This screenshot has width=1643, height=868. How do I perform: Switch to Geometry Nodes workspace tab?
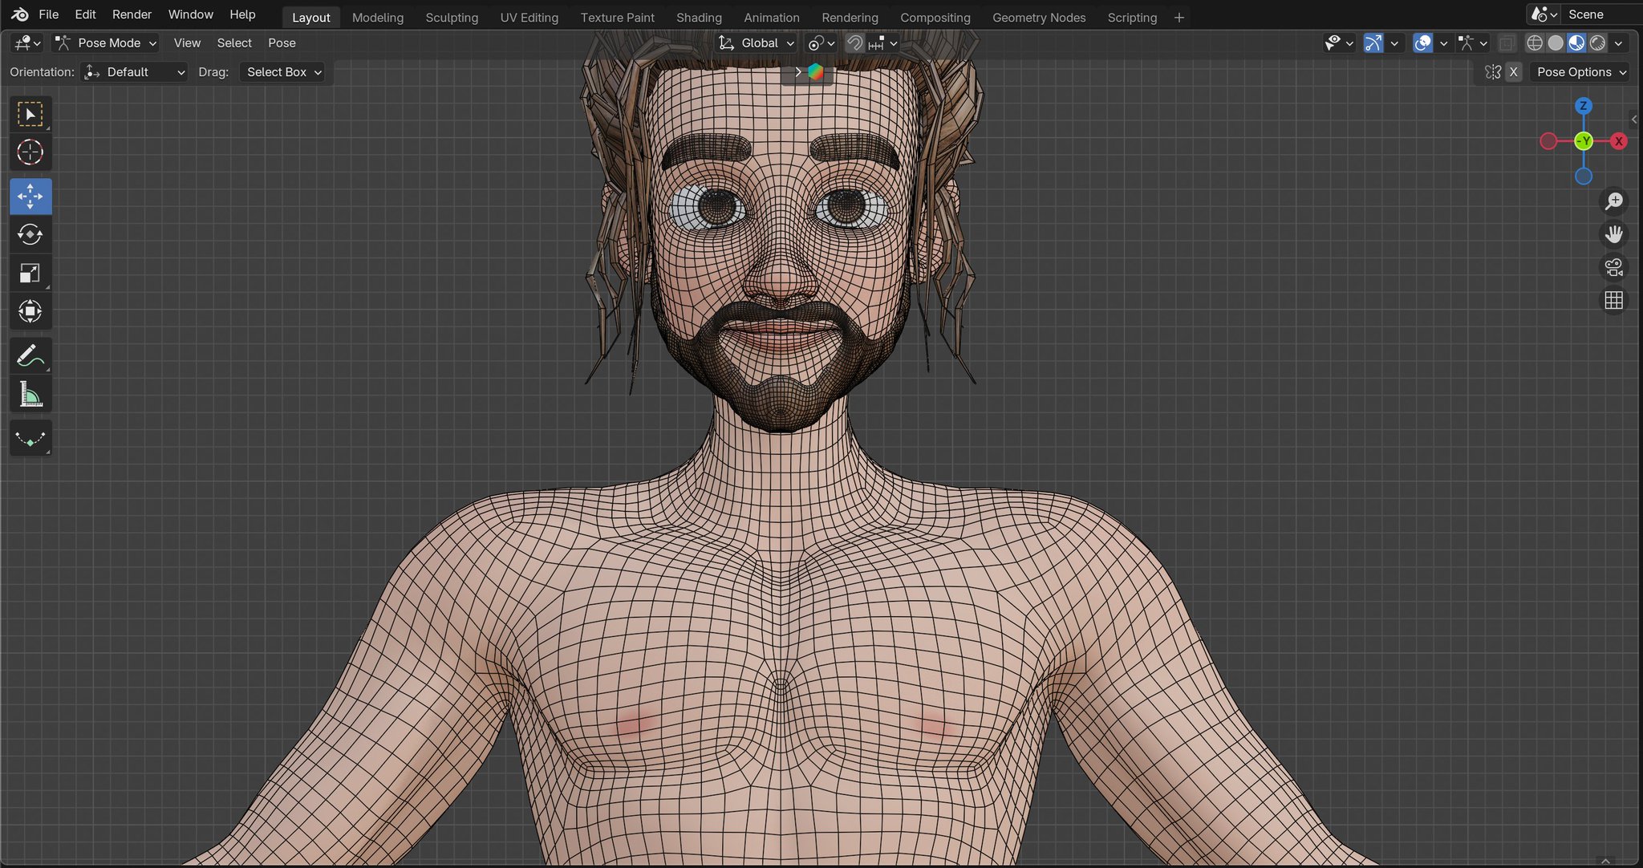pos(1039,18)
